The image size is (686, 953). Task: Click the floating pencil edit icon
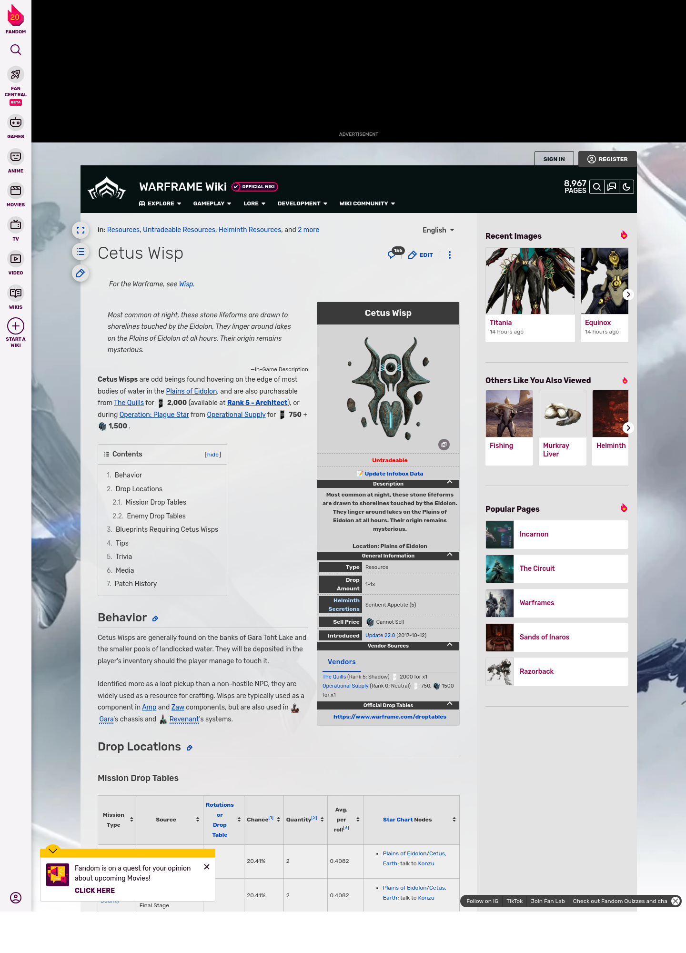coord(81,273)
